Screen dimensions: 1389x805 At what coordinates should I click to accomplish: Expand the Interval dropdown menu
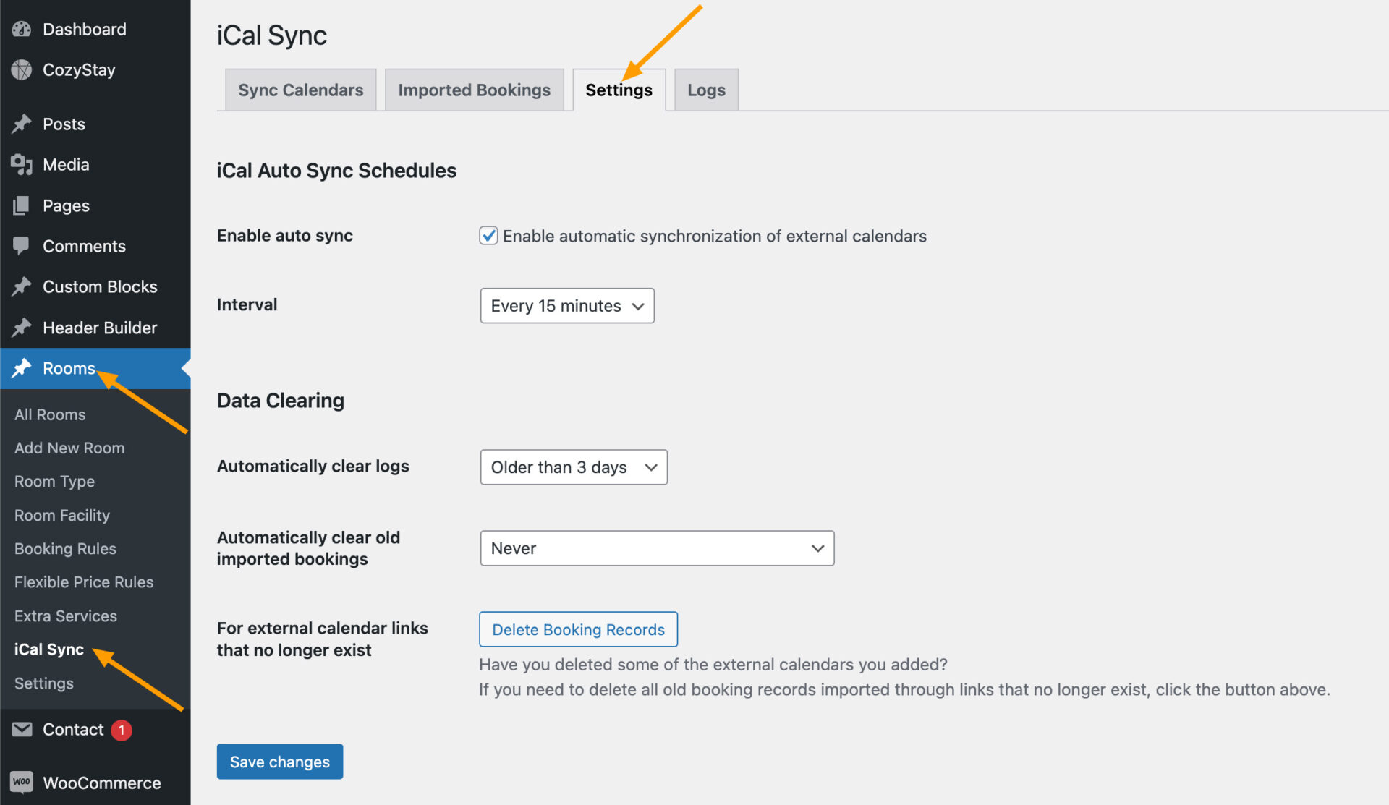(567, 306)
